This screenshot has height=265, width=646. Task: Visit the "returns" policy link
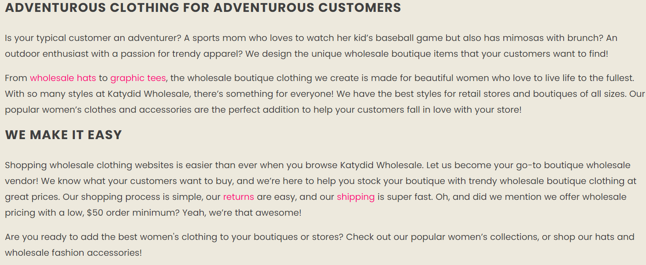coord(238,197)
